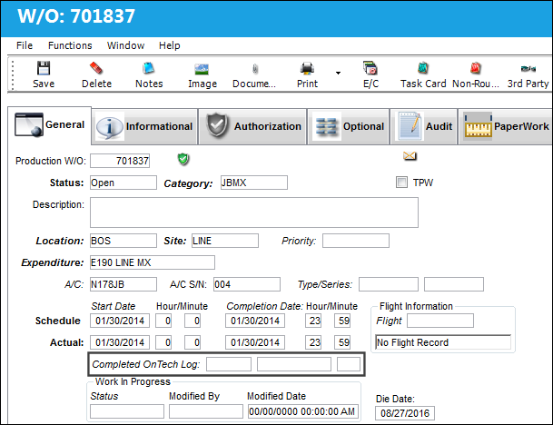Screen dimensions: 553x425
Task: Click the Flight number input field
Action: pyautogui.click(x=440, y=321)
